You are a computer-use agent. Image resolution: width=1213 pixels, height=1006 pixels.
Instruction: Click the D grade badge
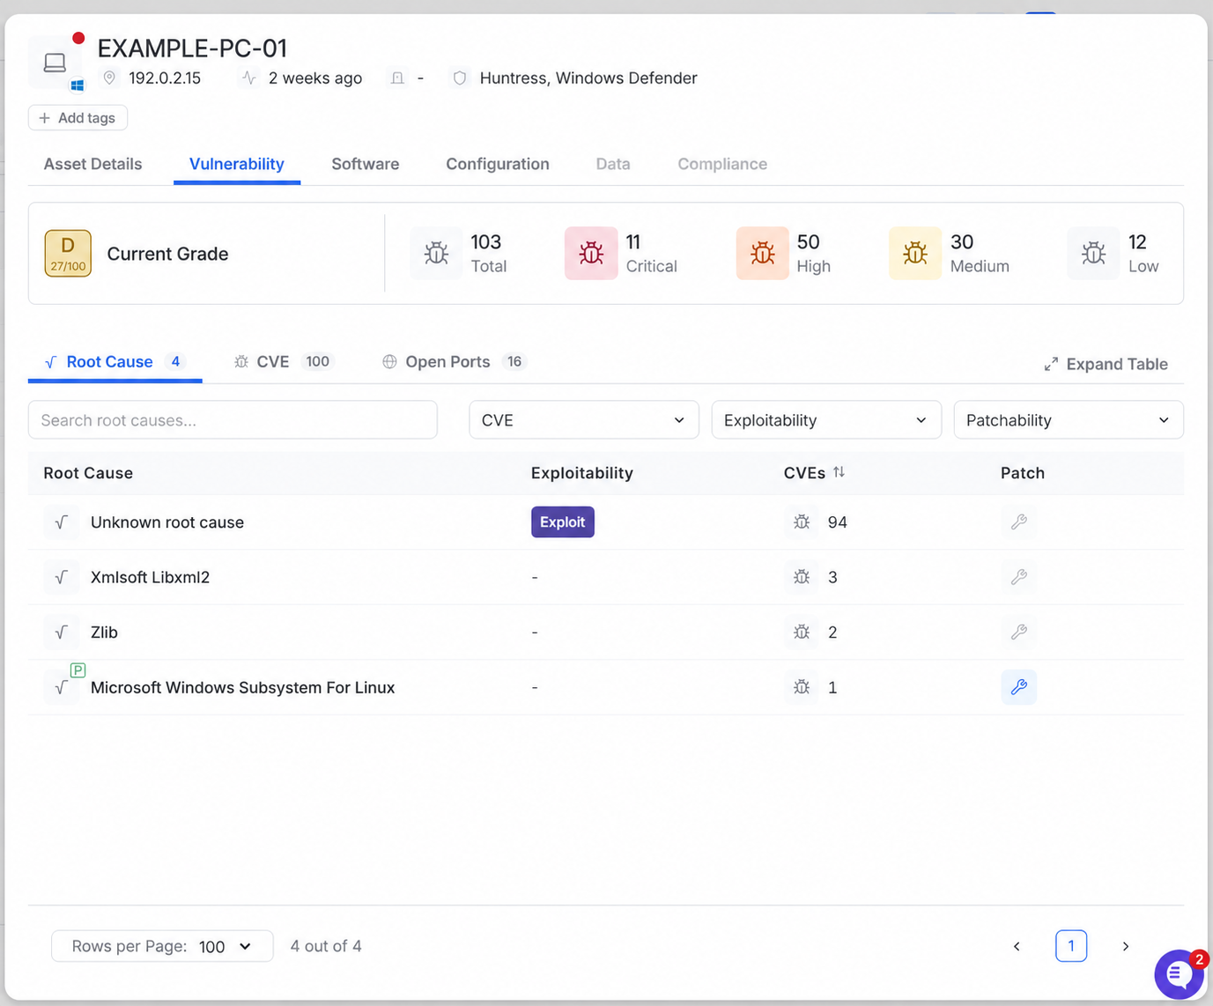pos(68,254)
